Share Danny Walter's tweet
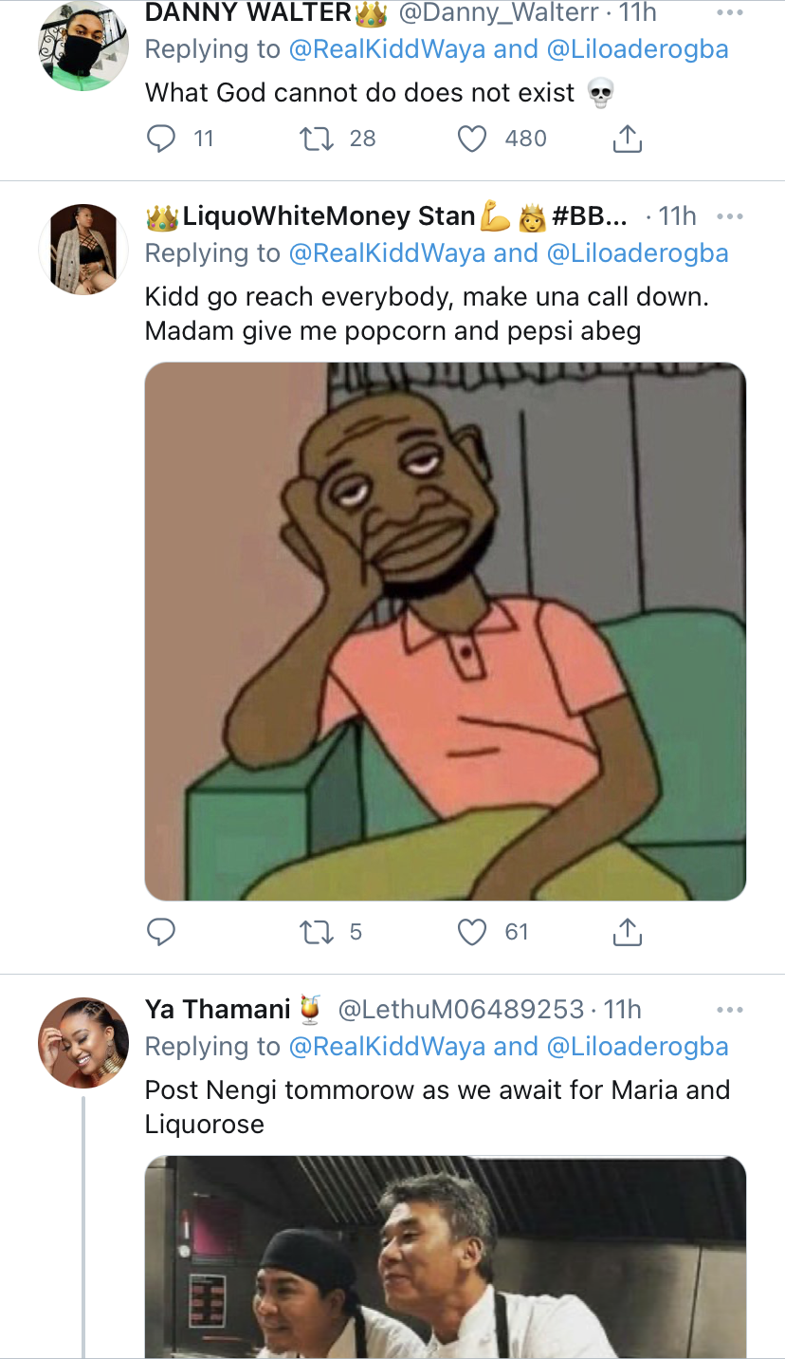This screenshot has height=1359, width=785. tap(627, 140)
